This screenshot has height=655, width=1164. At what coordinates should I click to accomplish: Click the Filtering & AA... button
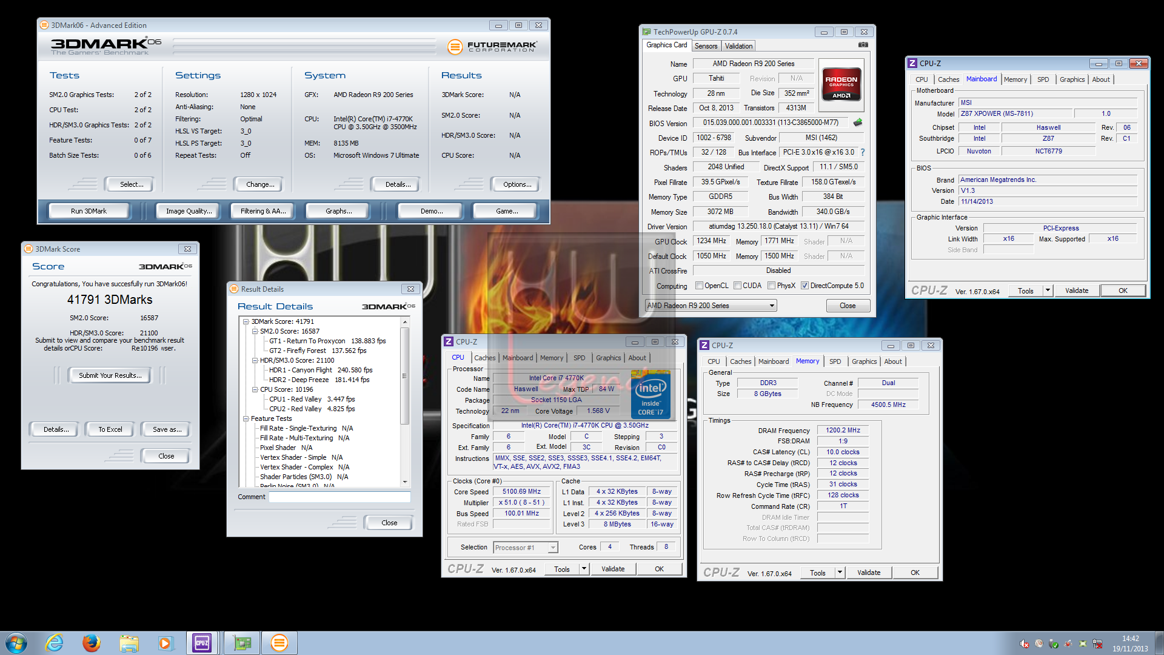(x=263, y=211)
